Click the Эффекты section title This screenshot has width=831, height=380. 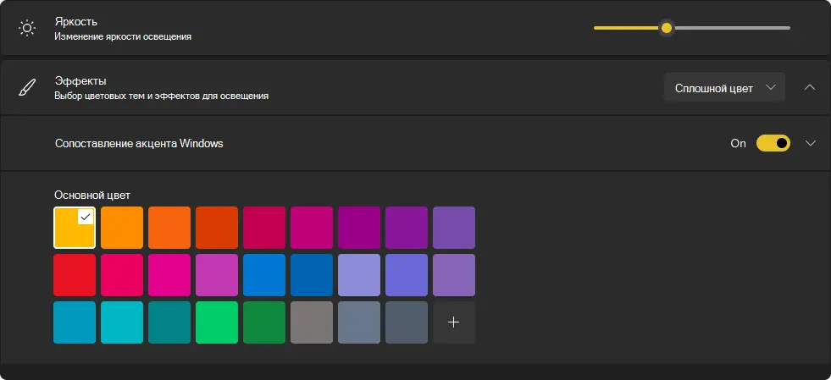pos(80,81)
